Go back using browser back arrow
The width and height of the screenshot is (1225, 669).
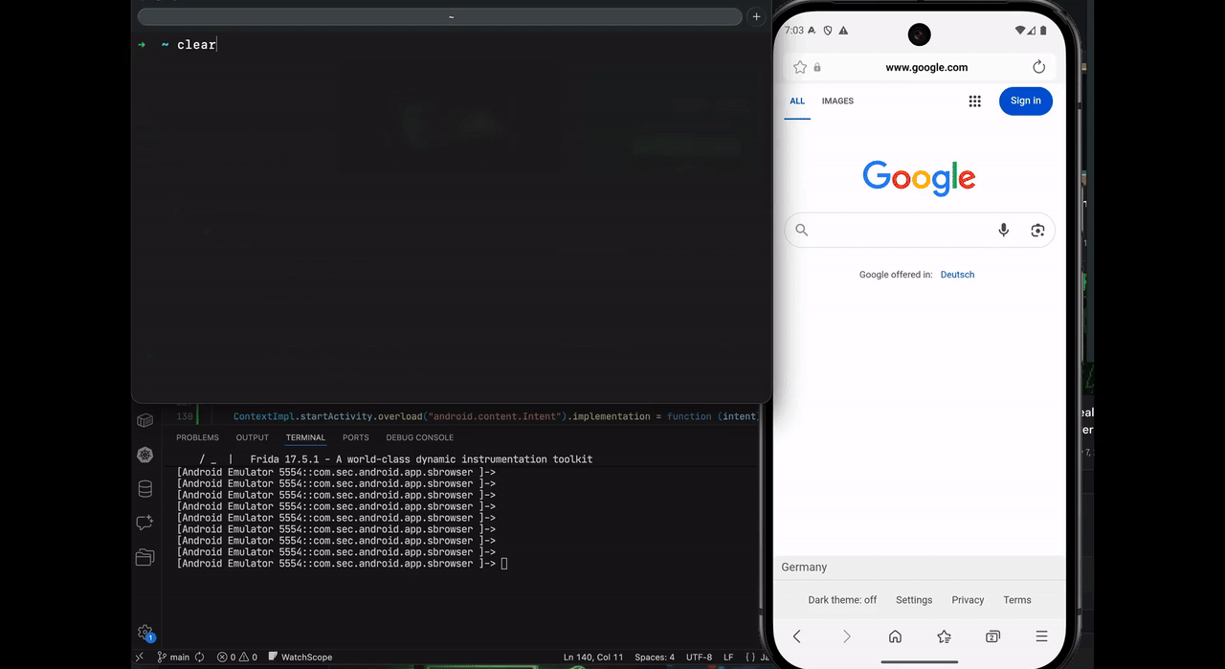click(796, 636)
